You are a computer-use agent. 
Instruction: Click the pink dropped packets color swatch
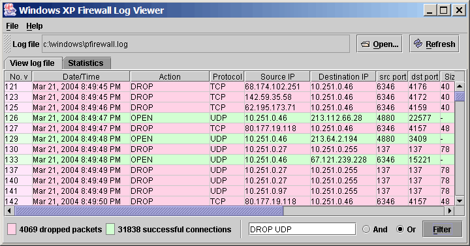point(12,229)
